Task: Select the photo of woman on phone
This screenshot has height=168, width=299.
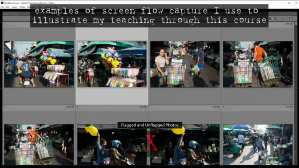Action: (185, 64)
